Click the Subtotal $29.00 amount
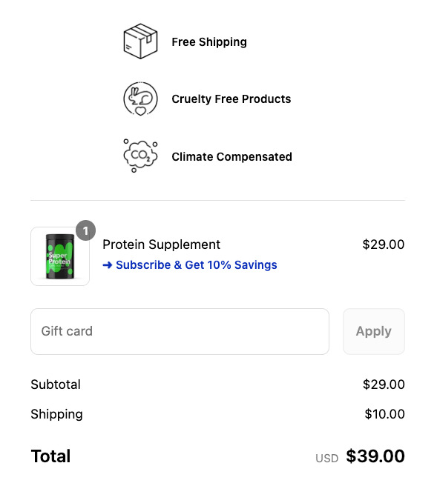The width and height of the screenshot is (437, 483). (384, 384)
